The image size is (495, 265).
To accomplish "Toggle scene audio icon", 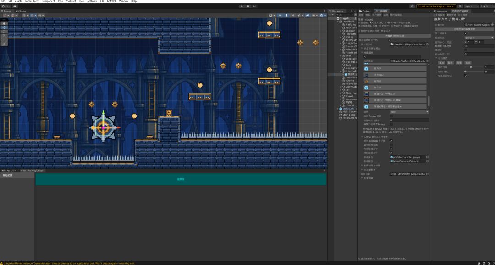I will [293, 15].
